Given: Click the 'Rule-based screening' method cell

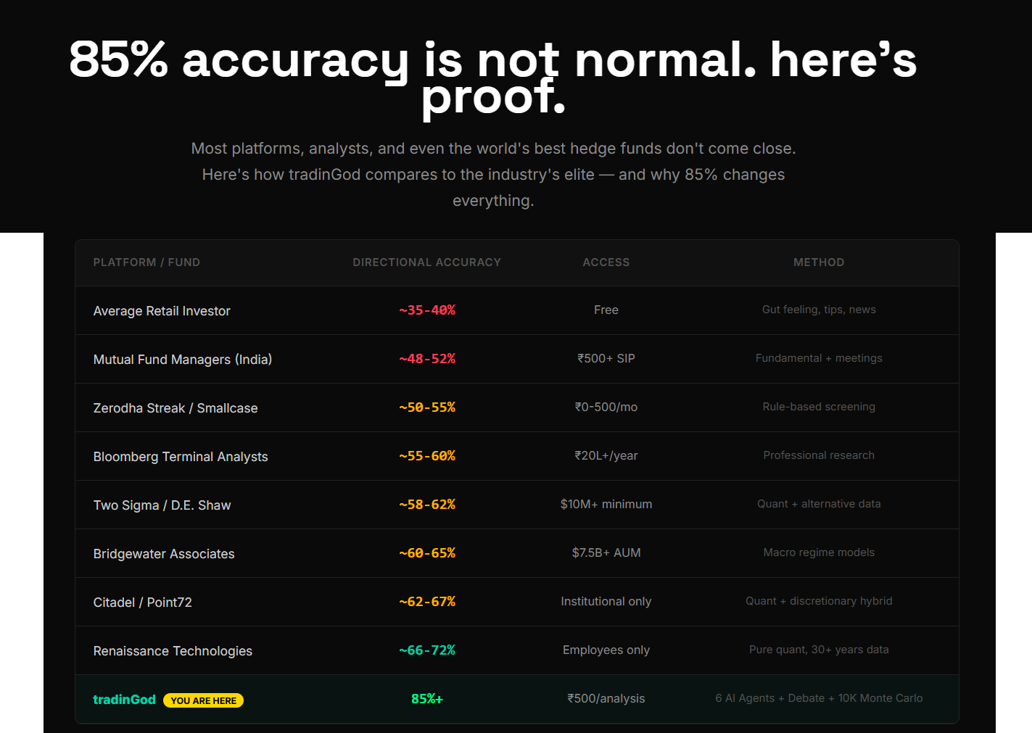Looking at the screenshot, I should tap(819, 407).
